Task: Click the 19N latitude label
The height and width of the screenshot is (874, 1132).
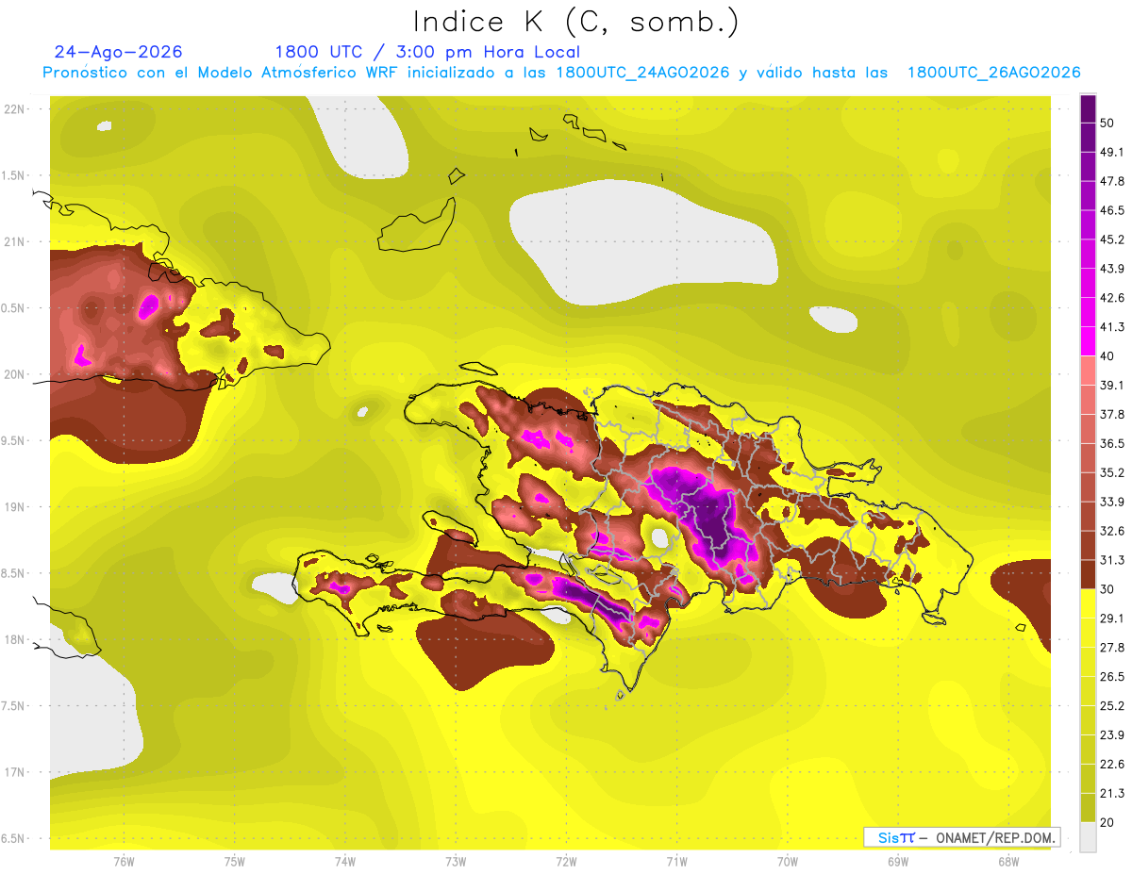Action: pos(14,506)
